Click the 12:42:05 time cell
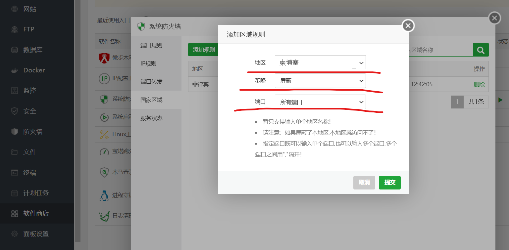Screen dimensions: 509x250 pos(422,84)
